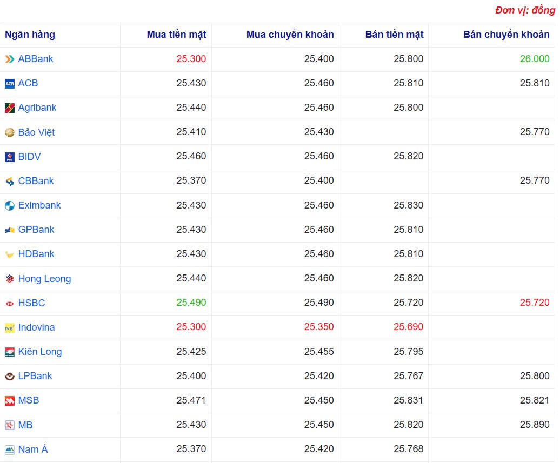Open the Nam Á bank link
560x463 pixels.
(x=33, y=449)
